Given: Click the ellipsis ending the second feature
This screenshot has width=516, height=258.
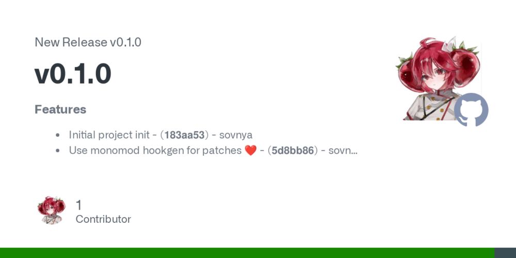Looking at the screenshot, I should [x=354, y=152].
